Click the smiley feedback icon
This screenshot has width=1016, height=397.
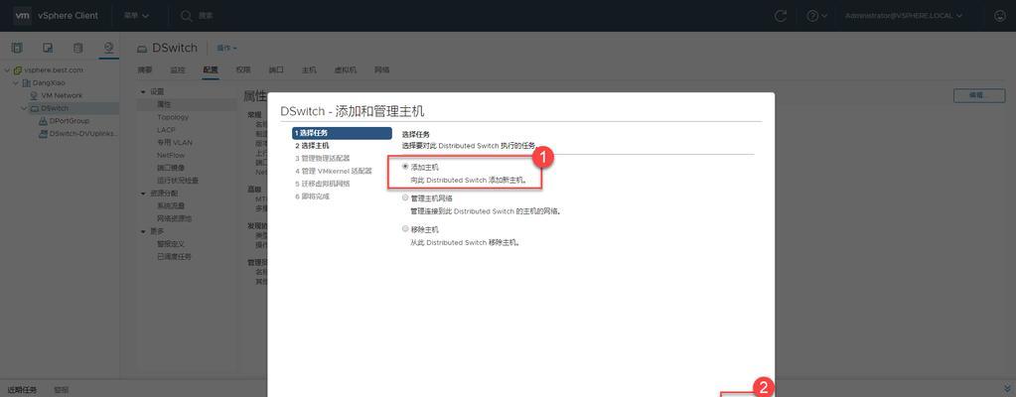(x=1000, y=16)
